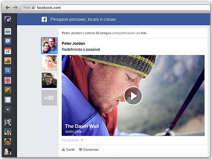The width and height of the screenshot is (212, 159).
Task: Click the Facebook logo in header
Action: click(x=44, y=19)
